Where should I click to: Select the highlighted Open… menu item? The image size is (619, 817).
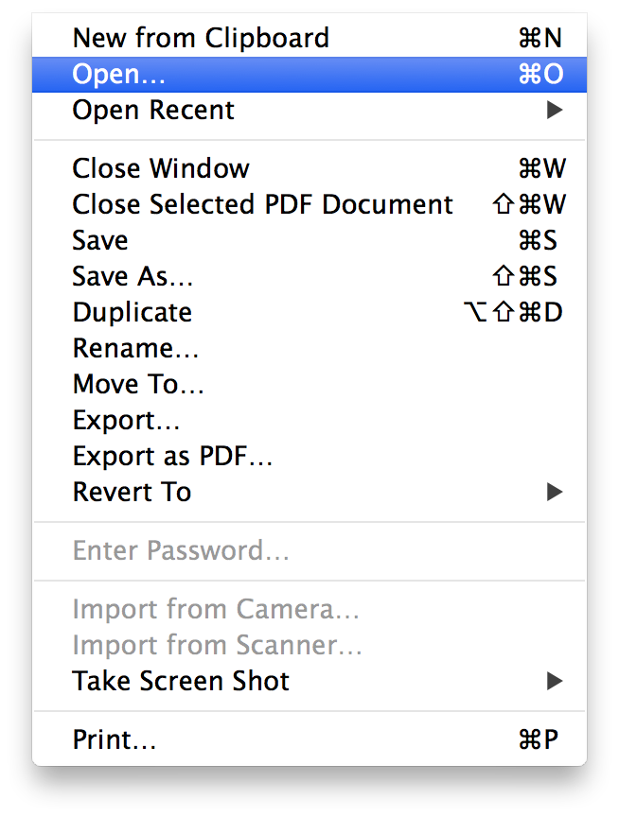coord(117,74)
